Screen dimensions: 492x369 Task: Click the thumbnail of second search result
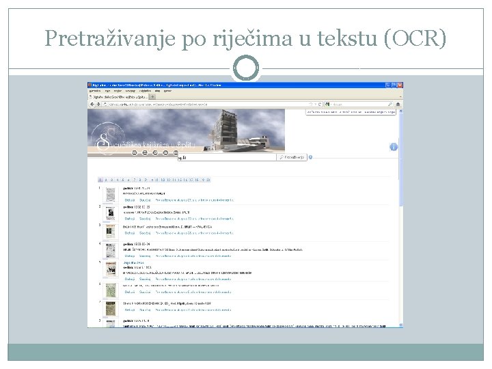coord(111,214)
